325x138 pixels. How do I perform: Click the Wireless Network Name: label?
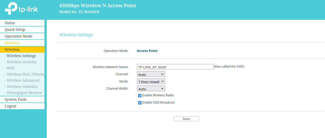click(x=110, y=67)
